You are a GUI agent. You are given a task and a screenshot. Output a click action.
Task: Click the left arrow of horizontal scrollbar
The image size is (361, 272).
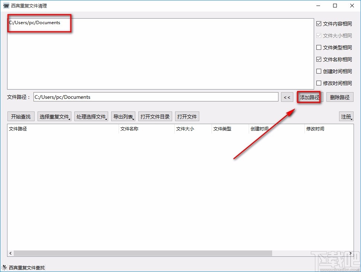tap(10, 253)
